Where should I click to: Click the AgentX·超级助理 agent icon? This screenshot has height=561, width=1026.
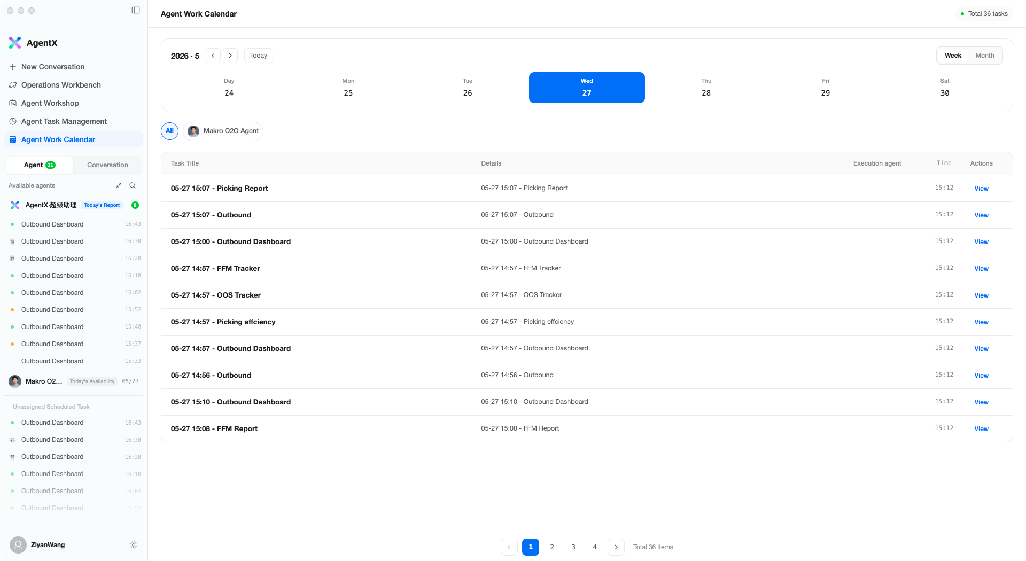(15, 205)
